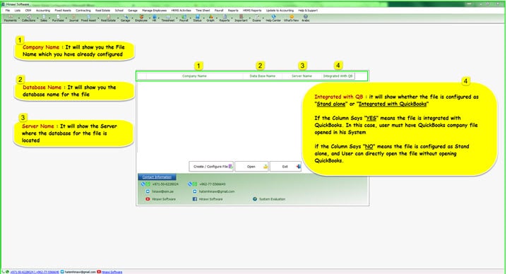Follow the System Evaluation link
This screenshot has height=274, width=507.
272,199
